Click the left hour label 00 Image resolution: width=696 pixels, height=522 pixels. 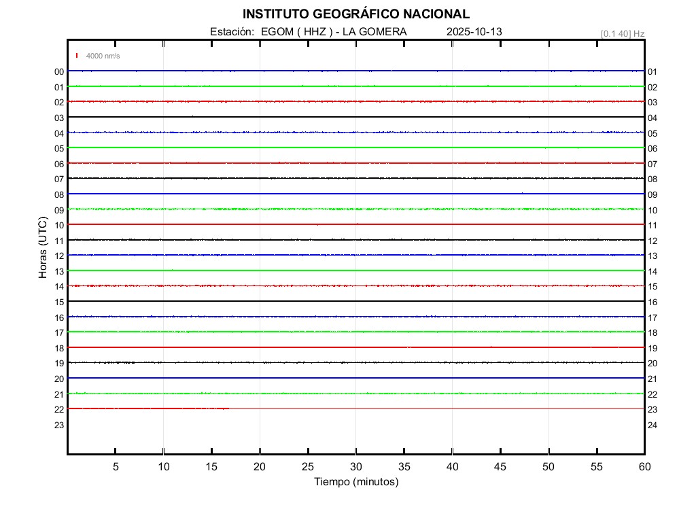coord(59,71)
